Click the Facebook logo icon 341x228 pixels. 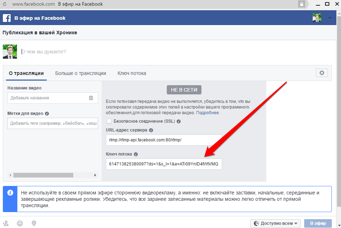tap(7, 18)
